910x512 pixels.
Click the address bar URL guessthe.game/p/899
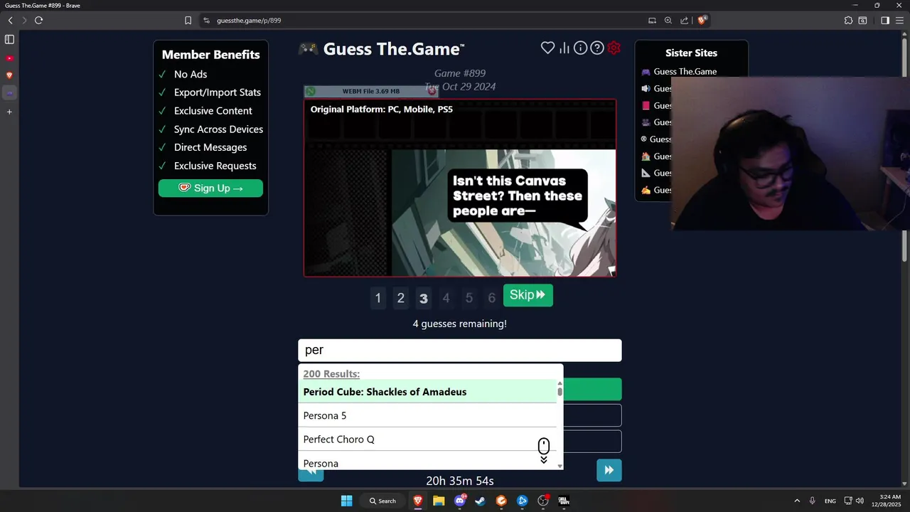249,21
